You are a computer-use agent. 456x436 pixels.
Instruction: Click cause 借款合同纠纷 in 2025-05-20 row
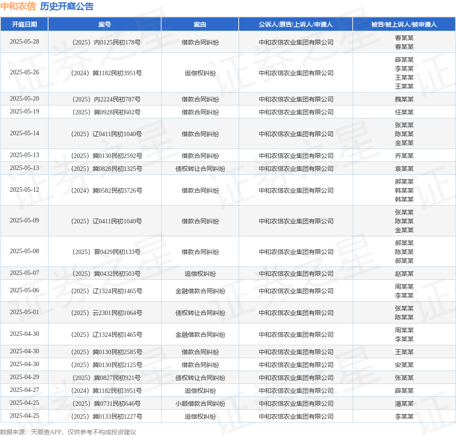click(x=200, y=99)
